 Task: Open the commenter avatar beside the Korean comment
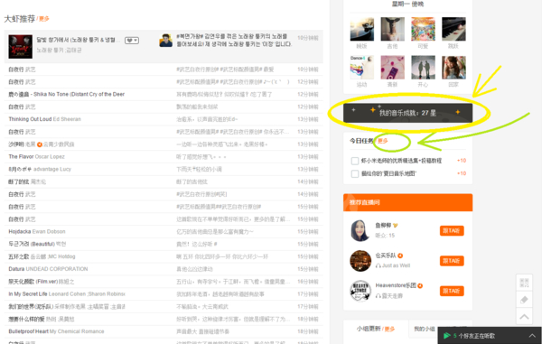166,41
